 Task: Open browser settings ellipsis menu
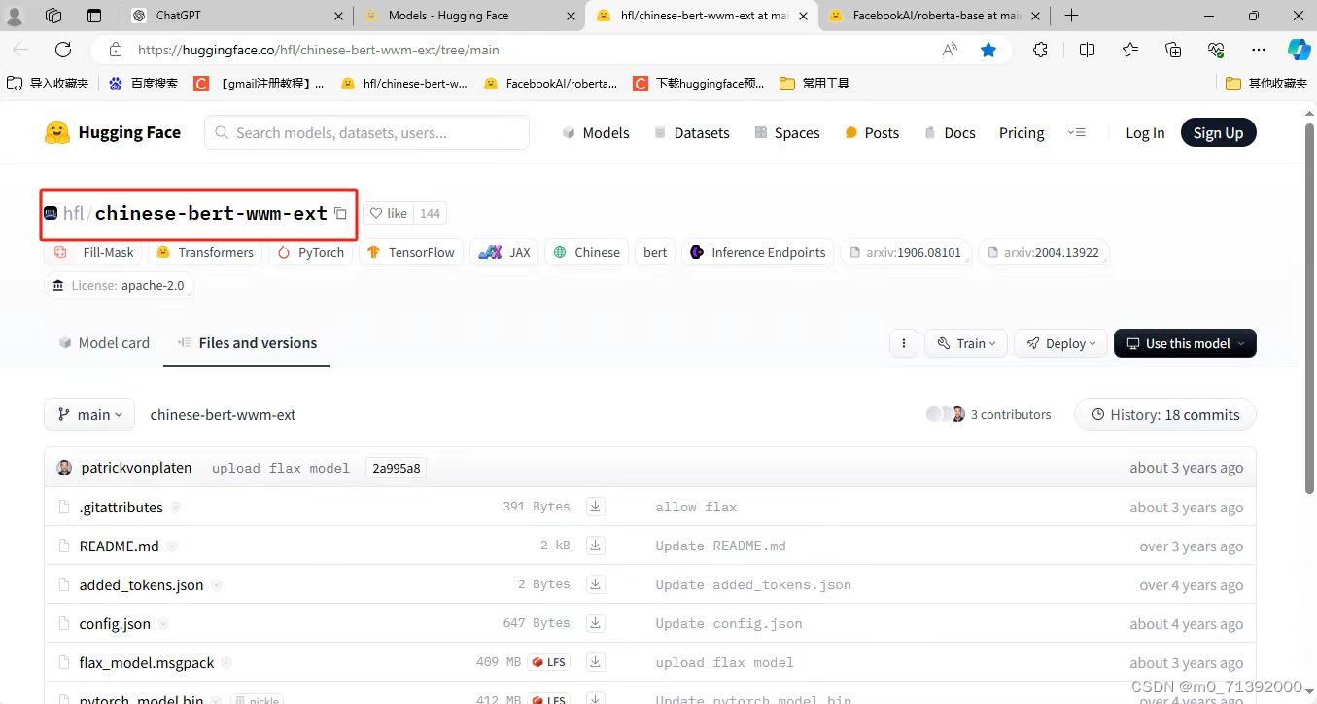click(1259, 50)
